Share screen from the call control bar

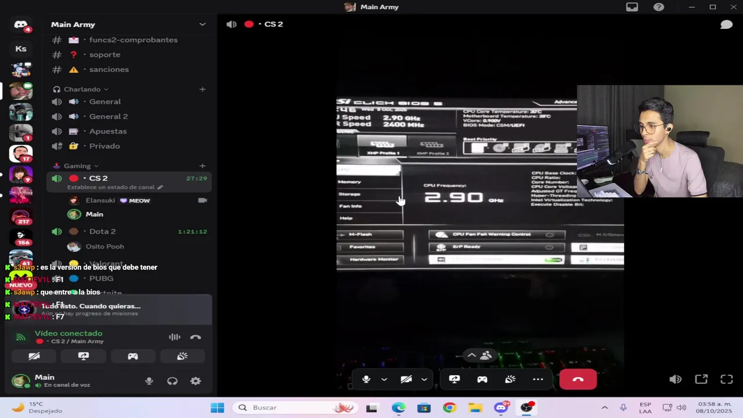[x=455, y=380]
